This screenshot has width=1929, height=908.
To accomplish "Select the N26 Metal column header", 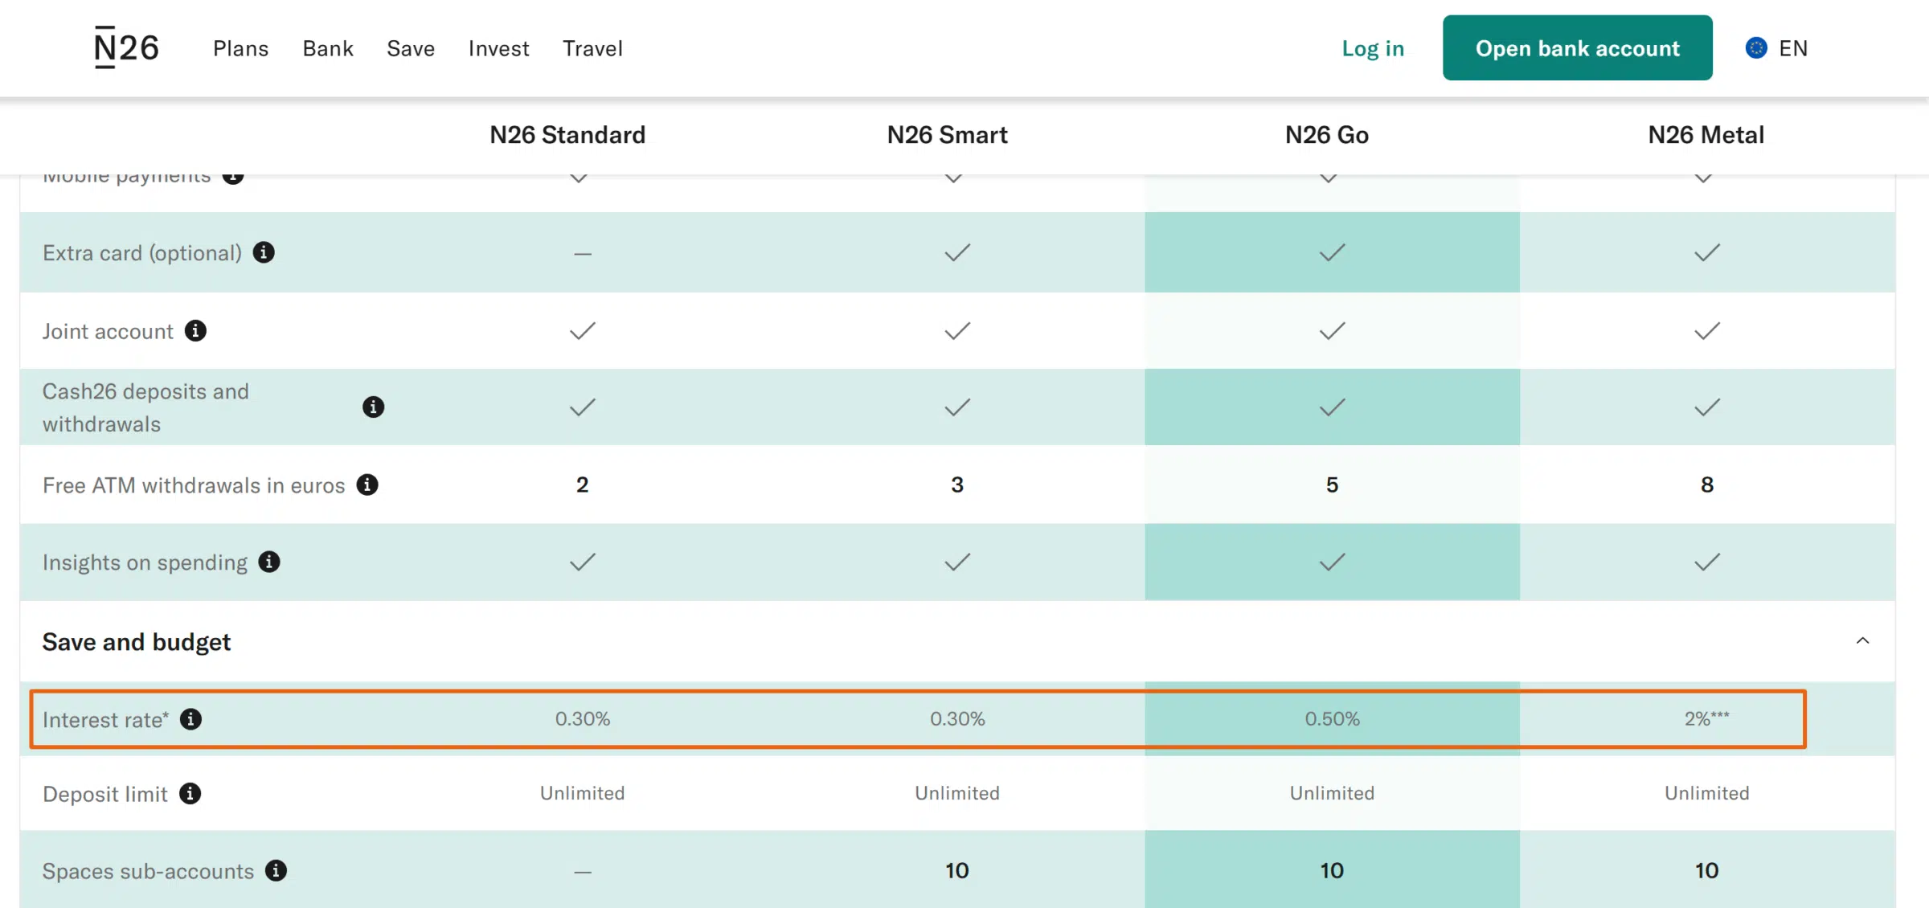I will tap(1706, 134).
